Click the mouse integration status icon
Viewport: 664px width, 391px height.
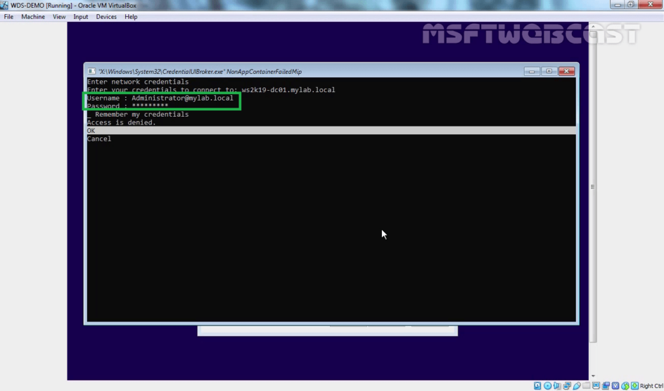(x=626, y=386)
